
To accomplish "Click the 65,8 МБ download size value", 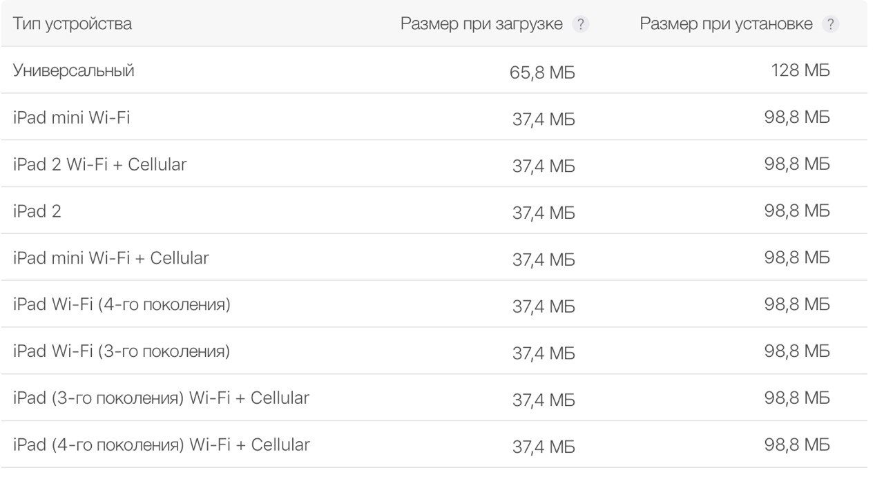I will click(x=542, y=72).
